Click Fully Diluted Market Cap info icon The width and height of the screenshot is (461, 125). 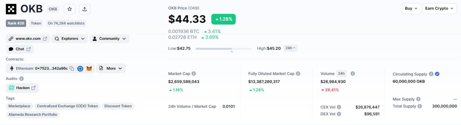[x=298, y=74]
